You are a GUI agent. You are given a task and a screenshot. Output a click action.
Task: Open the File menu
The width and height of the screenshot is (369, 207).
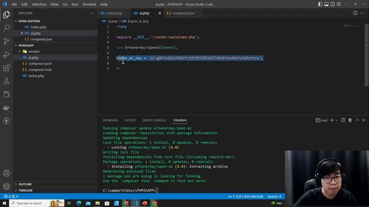click(14, 4)
